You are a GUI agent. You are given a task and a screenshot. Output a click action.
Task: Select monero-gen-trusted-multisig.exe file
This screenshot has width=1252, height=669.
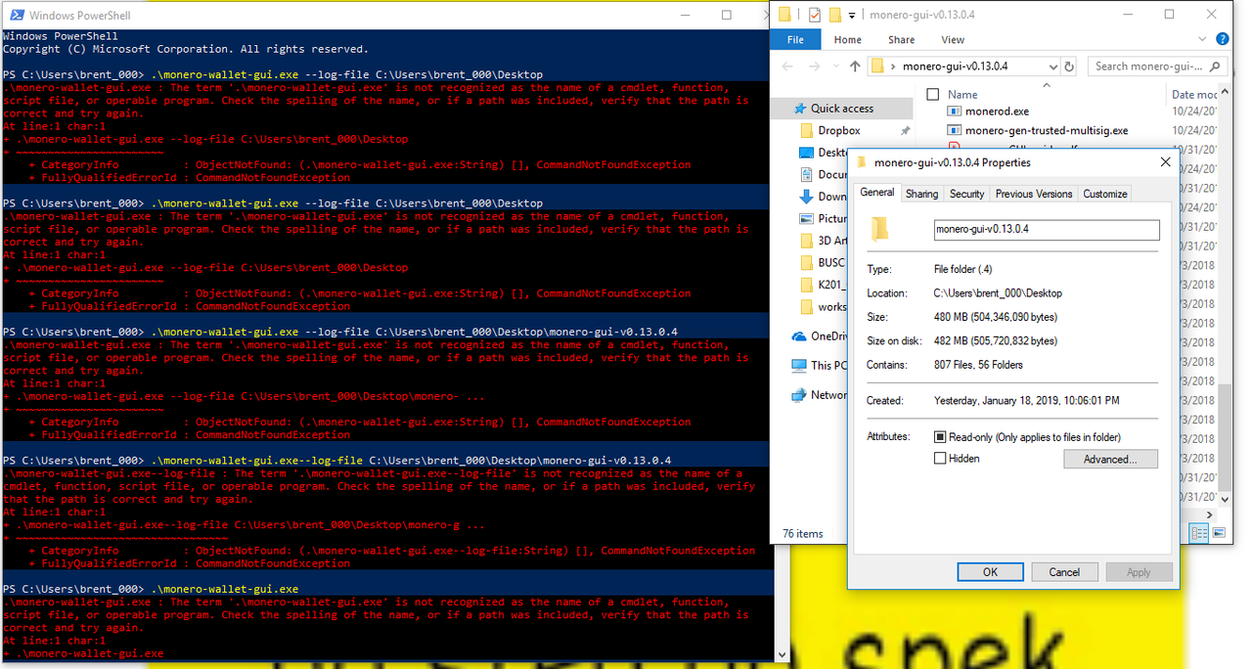coord(1047,130)
